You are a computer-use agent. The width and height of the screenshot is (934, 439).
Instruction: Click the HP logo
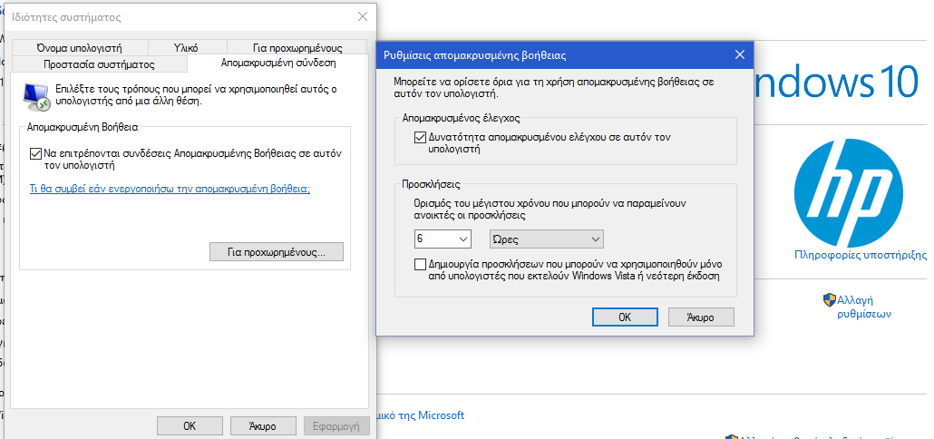click(849, 188)
